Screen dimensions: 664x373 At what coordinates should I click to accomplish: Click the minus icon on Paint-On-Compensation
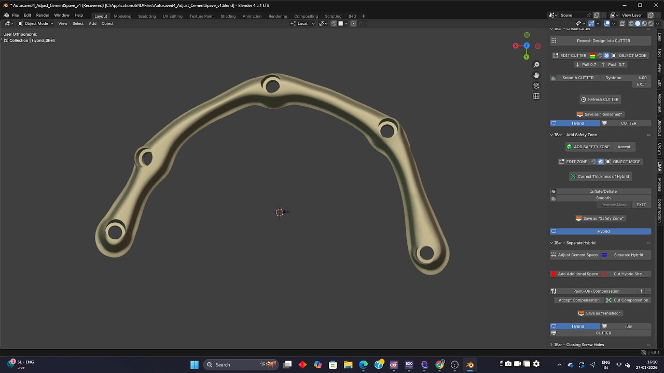pos(648,291)
